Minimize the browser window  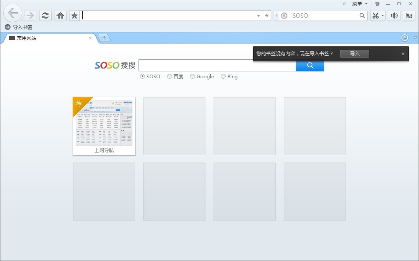point(388,4)
